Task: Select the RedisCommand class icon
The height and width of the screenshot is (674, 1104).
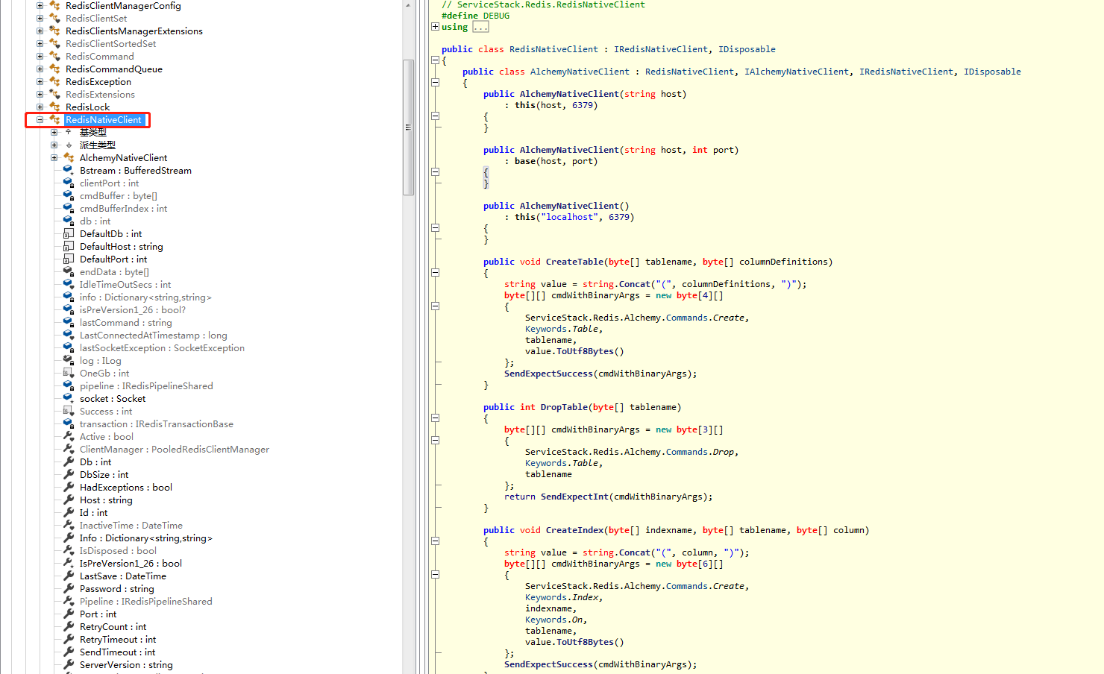Action: [x=55, y=56]
